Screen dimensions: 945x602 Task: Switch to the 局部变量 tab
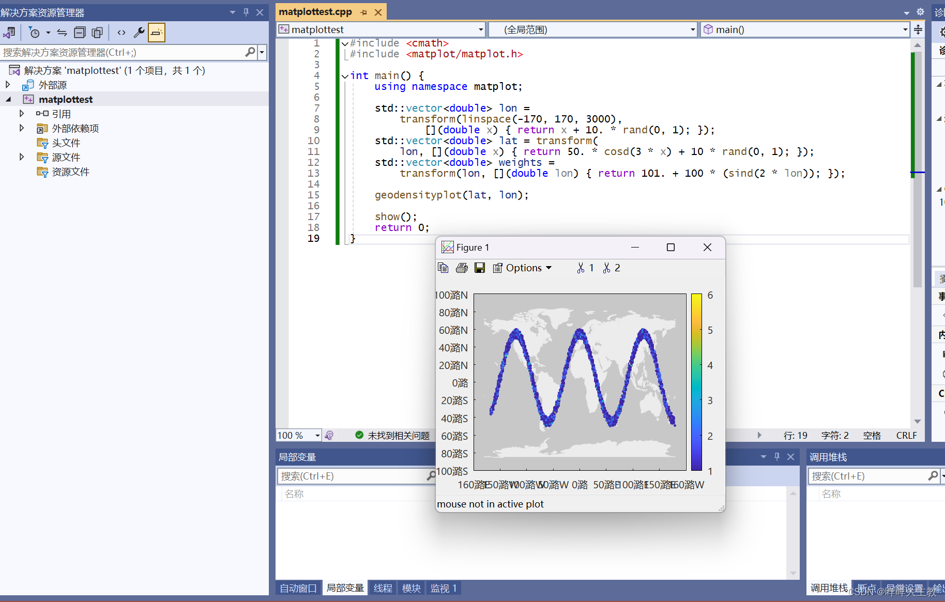pyautogui.click(x=345, y=588)
